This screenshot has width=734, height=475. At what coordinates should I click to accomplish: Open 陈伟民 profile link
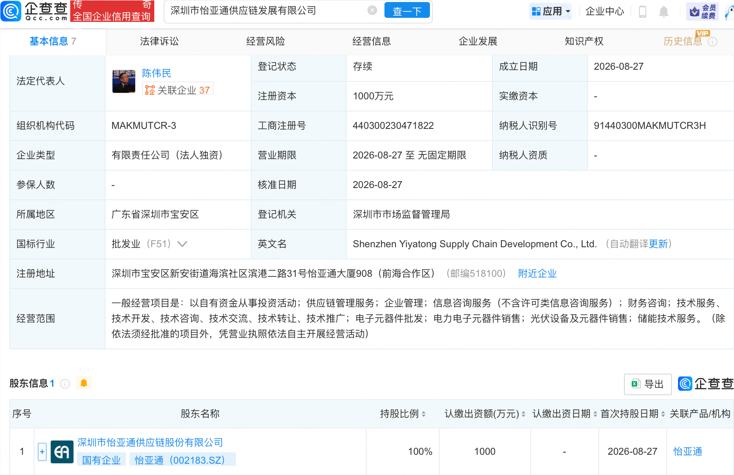pyautogui.click(x=156, y=73)
